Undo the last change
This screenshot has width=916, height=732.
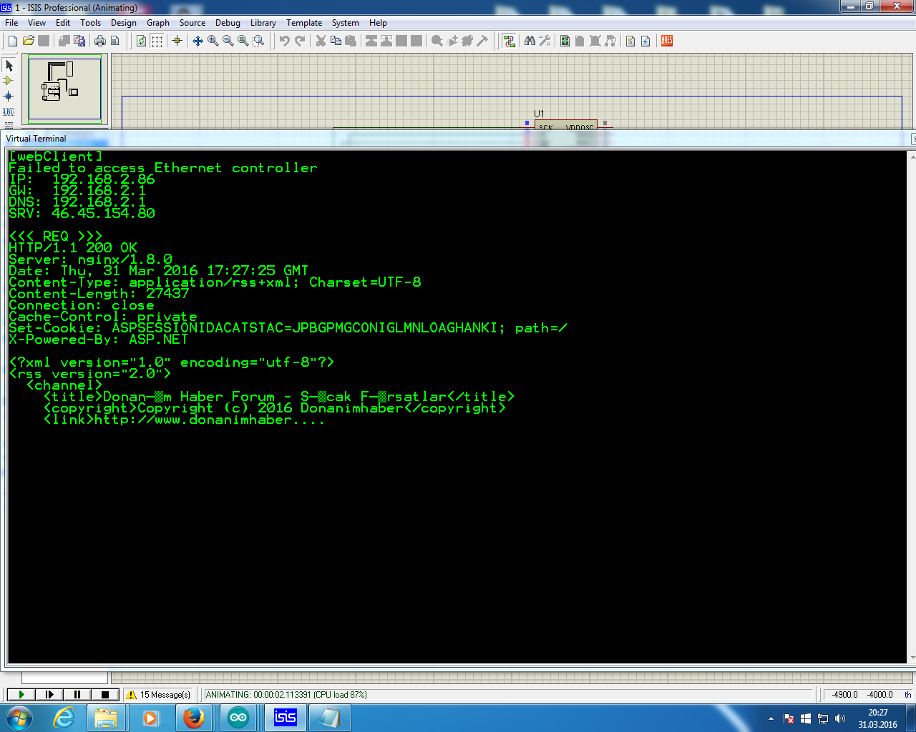[x=285, y=41]
